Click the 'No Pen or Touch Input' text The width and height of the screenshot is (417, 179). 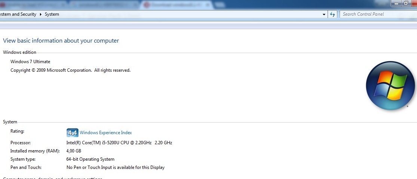[116, 167]
